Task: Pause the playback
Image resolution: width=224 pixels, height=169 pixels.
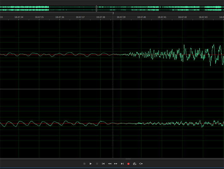Action: tap(97, 164)
